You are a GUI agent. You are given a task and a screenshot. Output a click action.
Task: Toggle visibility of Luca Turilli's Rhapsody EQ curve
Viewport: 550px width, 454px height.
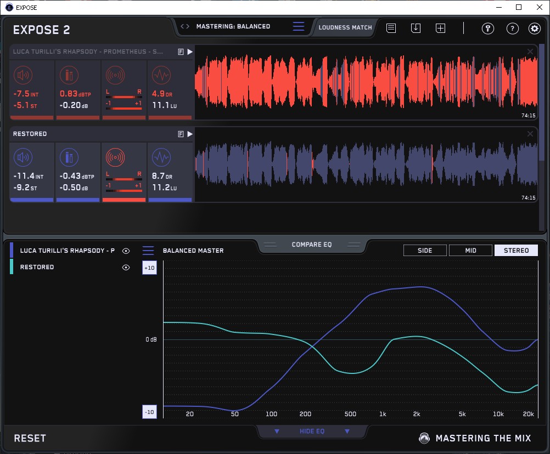tap(126, 251)
